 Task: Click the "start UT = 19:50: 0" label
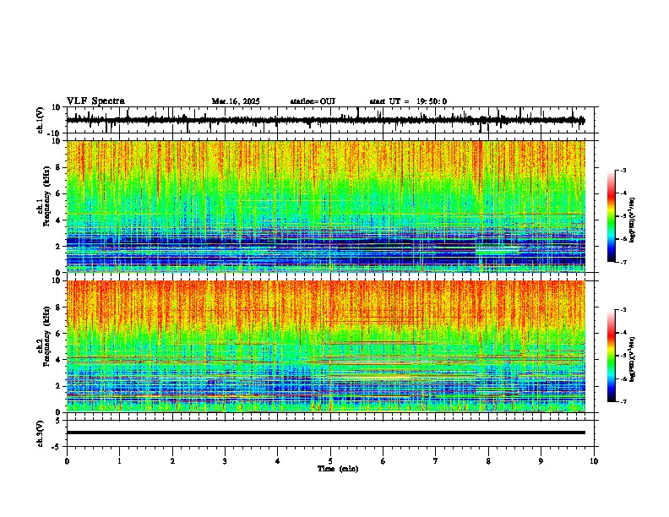[x=408, y=101]
